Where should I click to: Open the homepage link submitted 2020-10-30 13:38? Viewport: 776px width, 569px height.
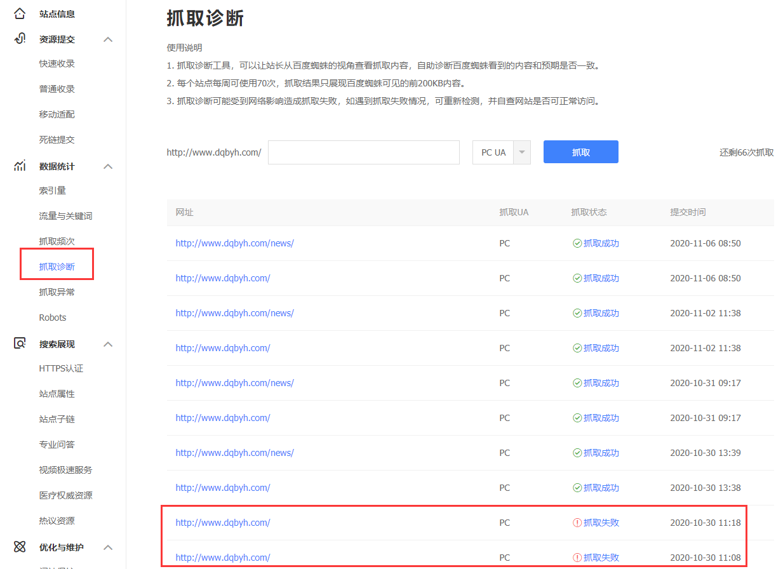click(x=223, y=488)
